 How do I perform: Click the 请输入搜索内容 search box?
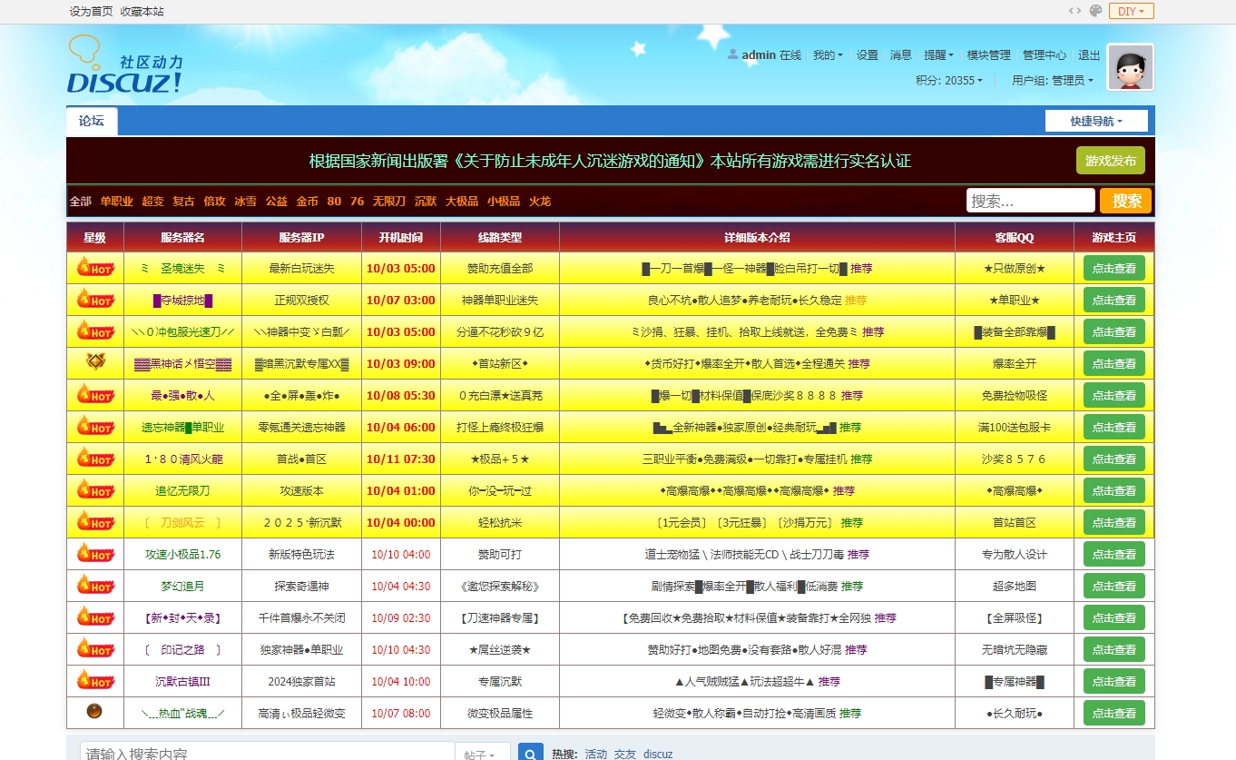pos(268,754)
